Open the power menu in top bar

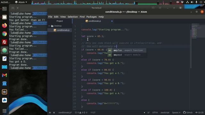201,2
